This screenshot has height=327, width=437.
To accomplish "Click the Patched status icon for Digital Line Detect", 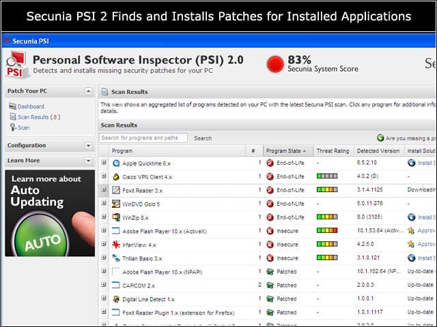I will point(270,298).
